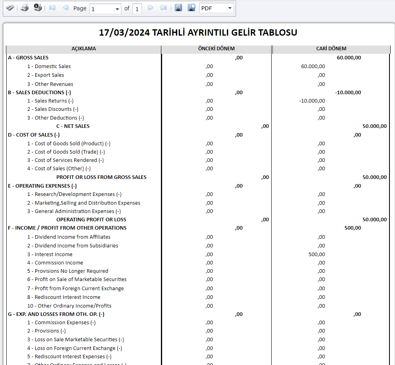
Task: Click the total pages field
Action: coord(137,9)
